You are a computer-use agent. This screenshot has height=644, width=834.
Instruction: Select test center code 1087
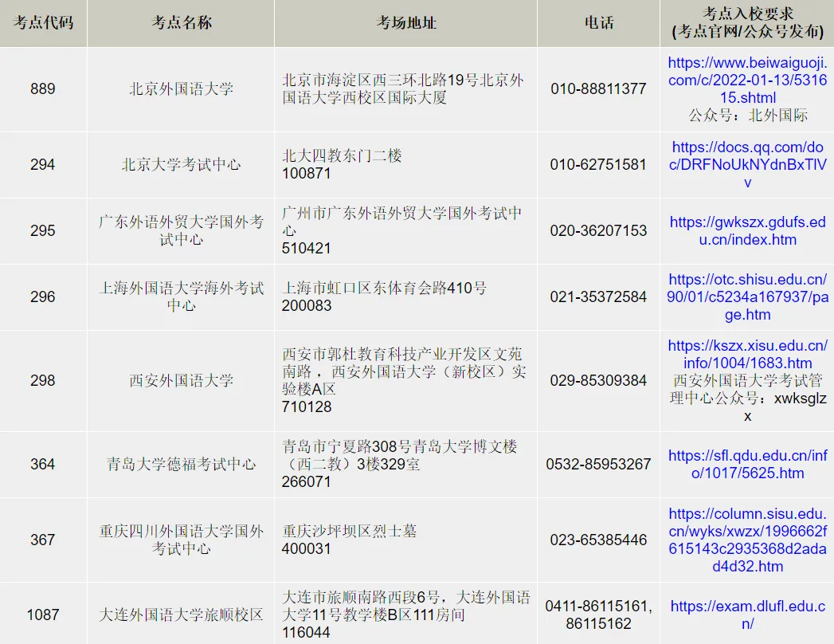[x=43, y=615]
